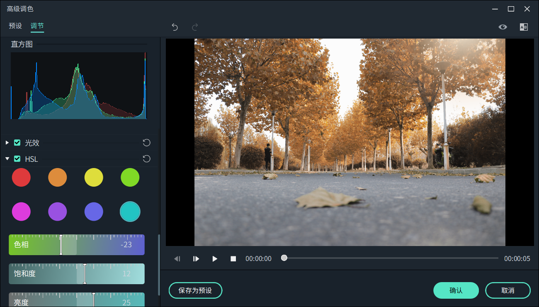Reset the 光效 section settings

point(146,143)
